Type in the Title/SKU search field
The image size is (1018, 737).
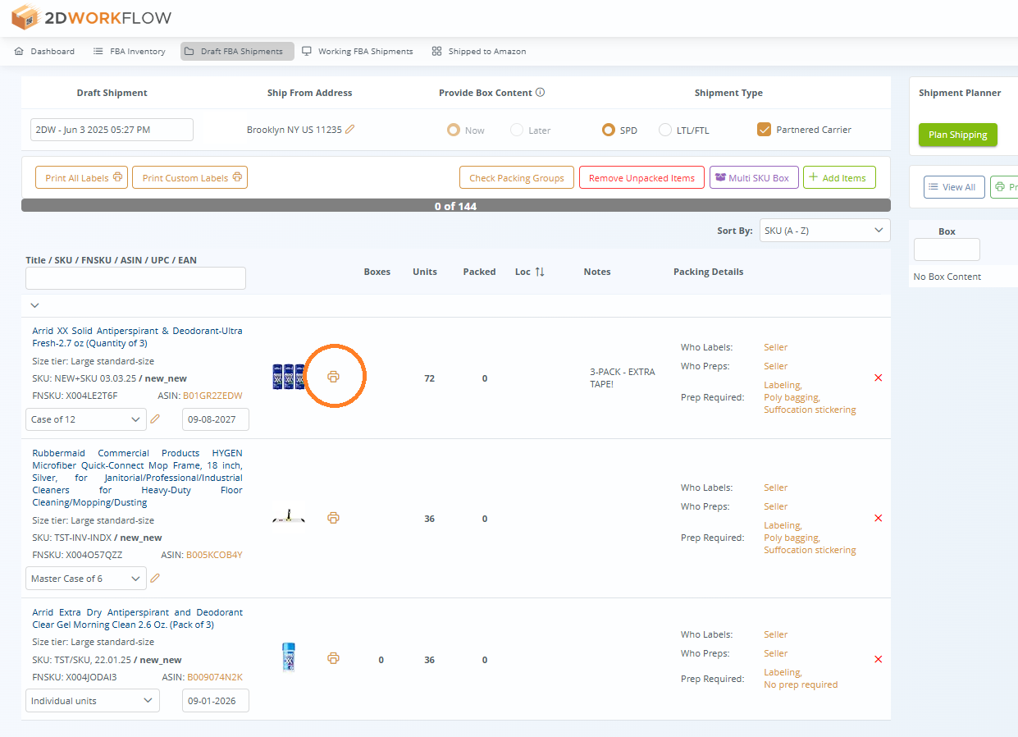pos(135,278)
